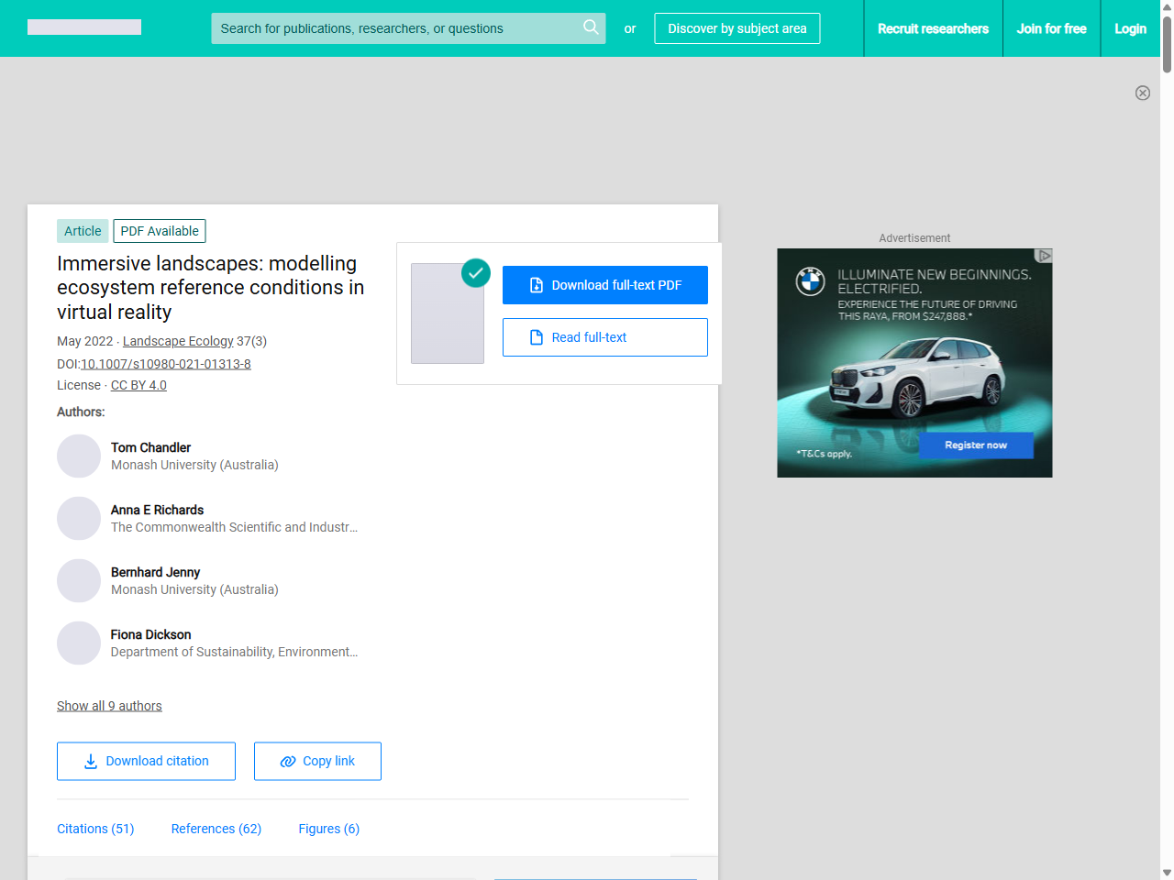Click Register now in BMW ad
Viewport: 1174px width, 880px height.
[976, 445]
